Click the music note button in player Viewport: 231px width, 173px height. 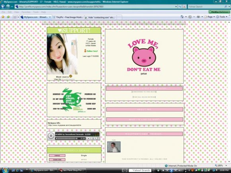[x=98, y=138]
